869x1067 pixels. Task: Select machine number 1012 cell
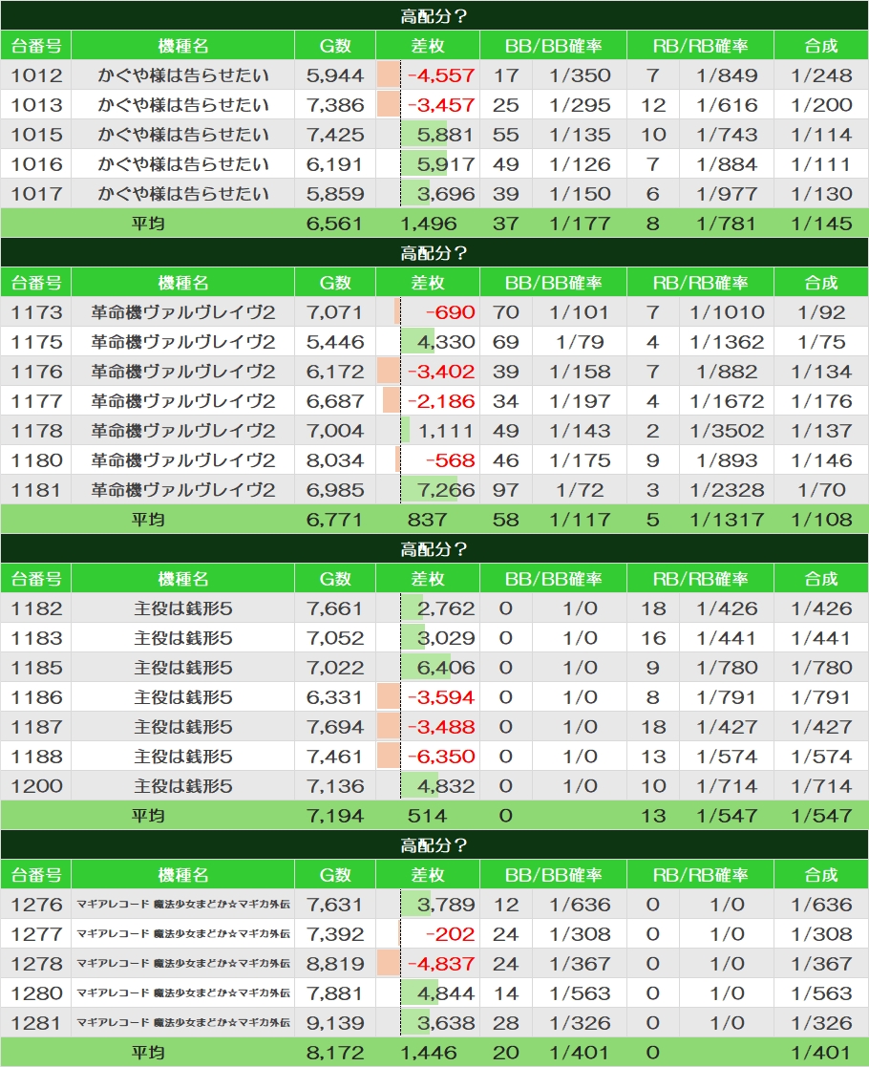click(x=36, y=75)
